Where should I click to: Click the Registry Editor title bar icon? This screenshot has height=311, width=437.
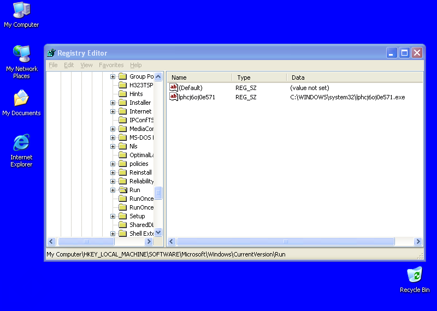[x=51, y=52]
